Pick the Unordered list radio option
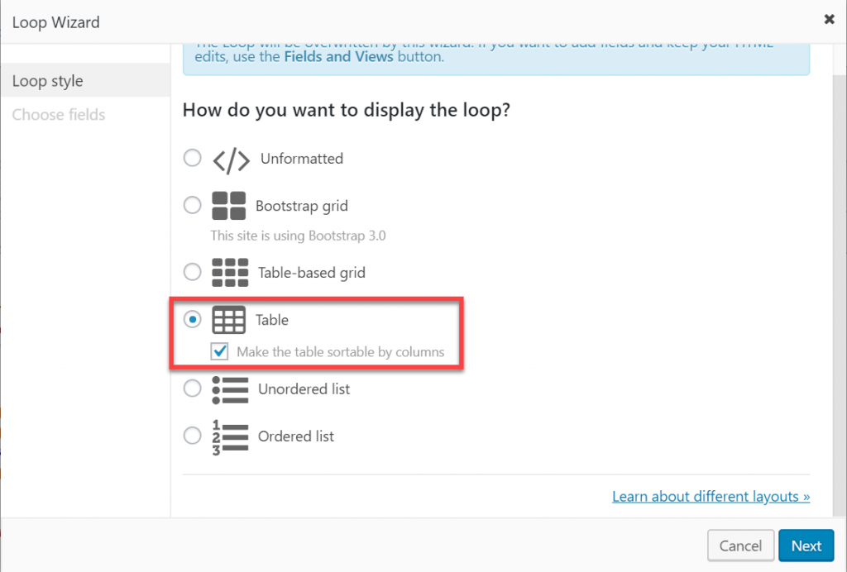The image size is (847, 572). tap(193, 388)
